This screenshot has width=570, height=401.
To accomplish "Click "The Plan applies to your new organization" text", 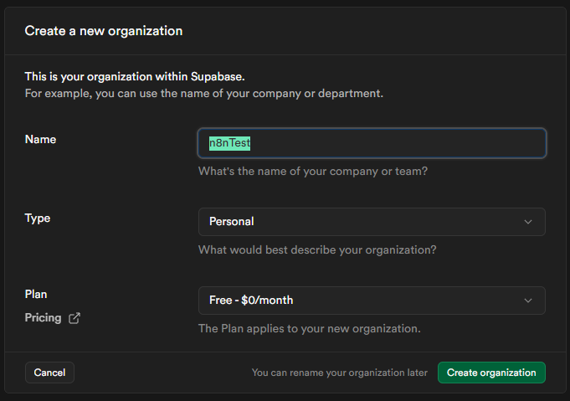I will [309, 328].
